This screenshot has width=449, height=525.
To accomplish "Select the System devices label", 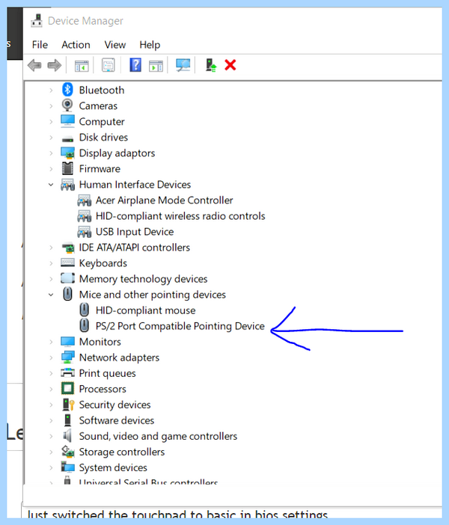I will click(x=113, y=467).
